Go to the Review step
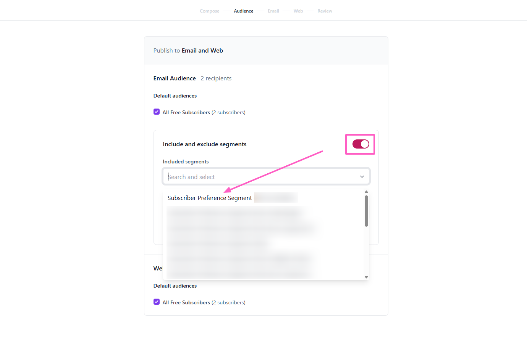This screenshot has height=339, width=527. click(x=325, y=11)
